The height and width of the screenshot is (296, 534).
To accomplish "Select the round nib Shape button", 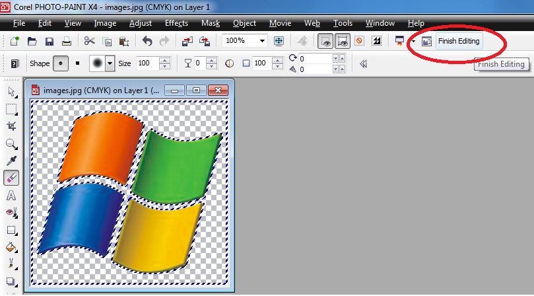I will (x=61, y=63).
